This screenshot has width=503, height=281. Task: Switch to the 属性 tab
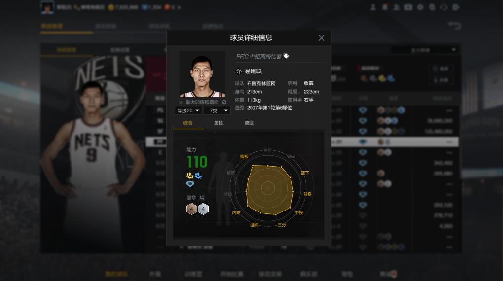(x=218, y=123)
